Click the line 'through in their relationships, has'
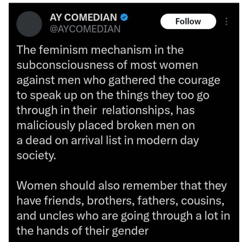 (x=106, y=110)
